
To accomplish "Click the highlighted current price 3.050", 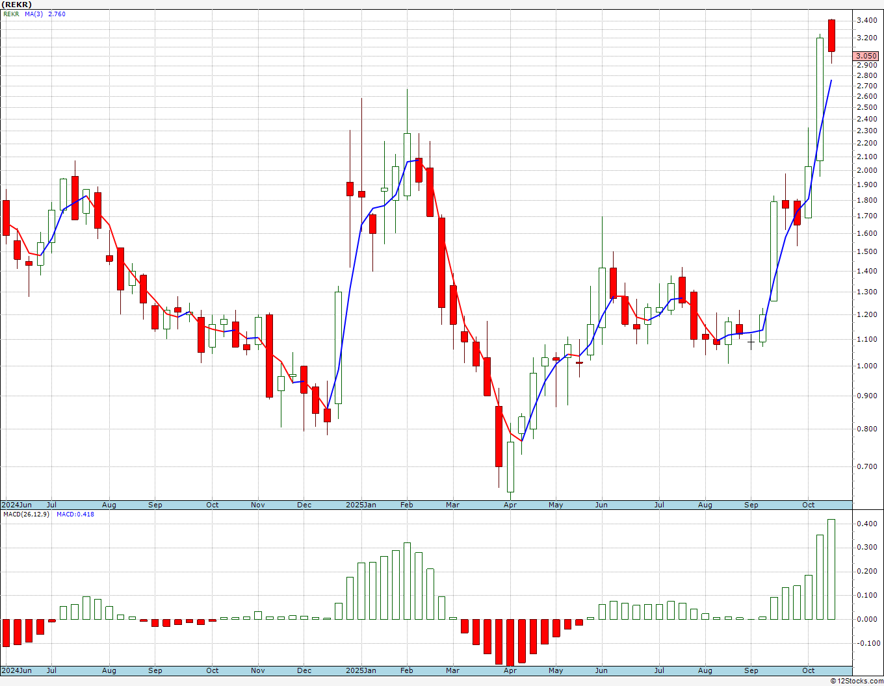I will (x=866, y=57).
